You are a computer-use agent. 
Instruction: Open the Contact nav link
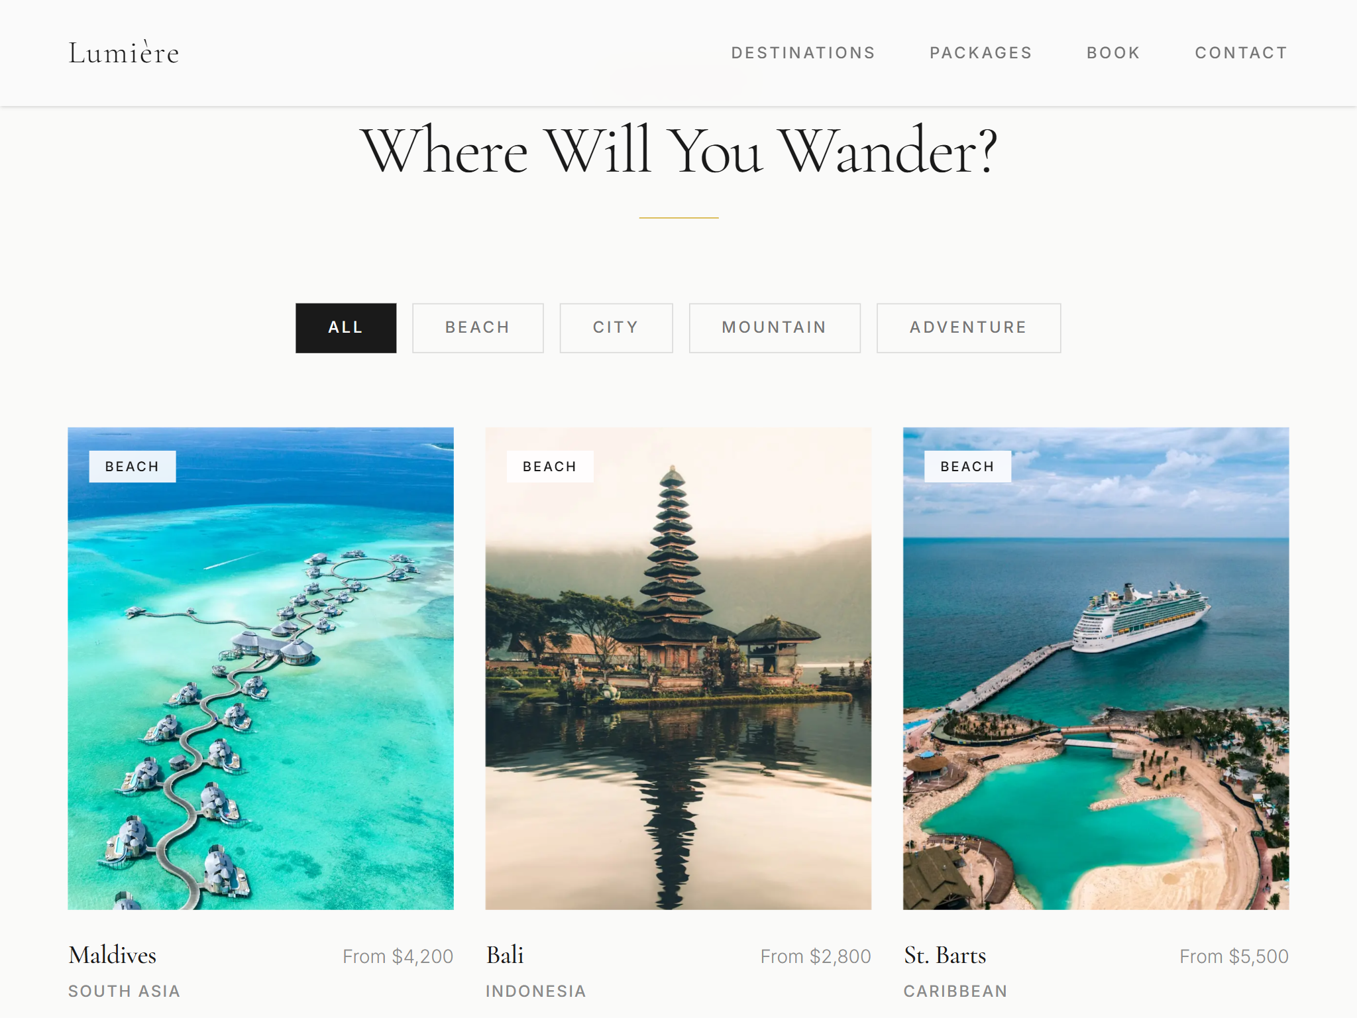pyautogui.click(x=1241, y=53)
